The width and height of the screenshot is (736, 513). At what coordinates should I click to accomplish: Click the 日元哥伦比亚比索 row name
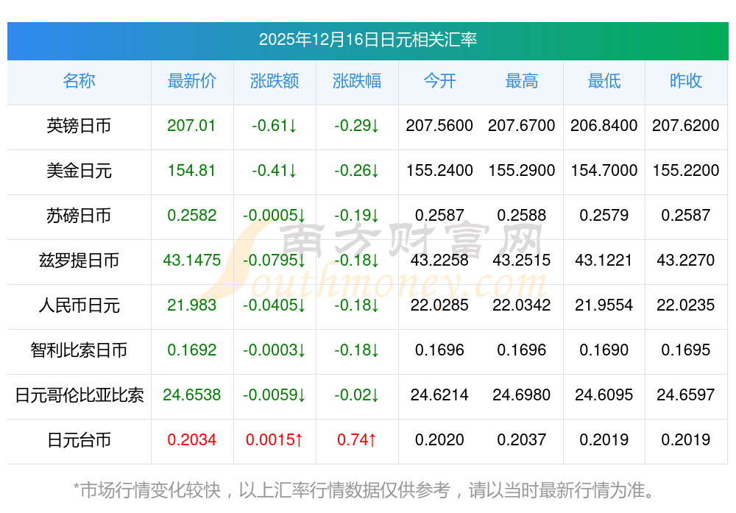79,395
